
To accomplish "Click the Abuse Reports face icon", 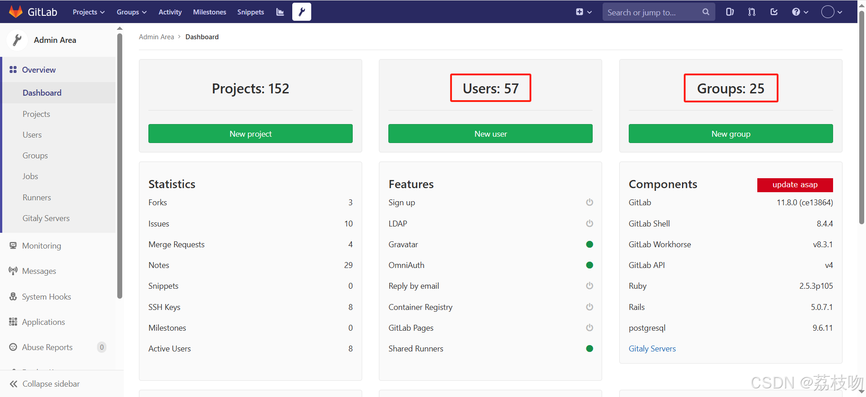I will [x=13, y=347].
